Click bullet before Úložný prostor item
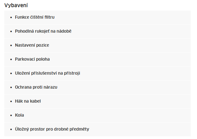 click(x=11, y=129)
